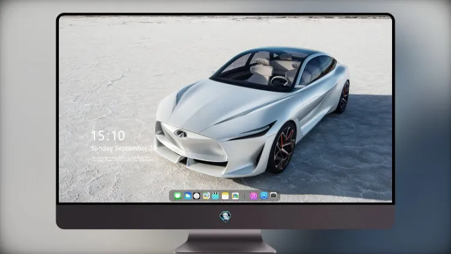Open the pink iTunes music app

253,196
